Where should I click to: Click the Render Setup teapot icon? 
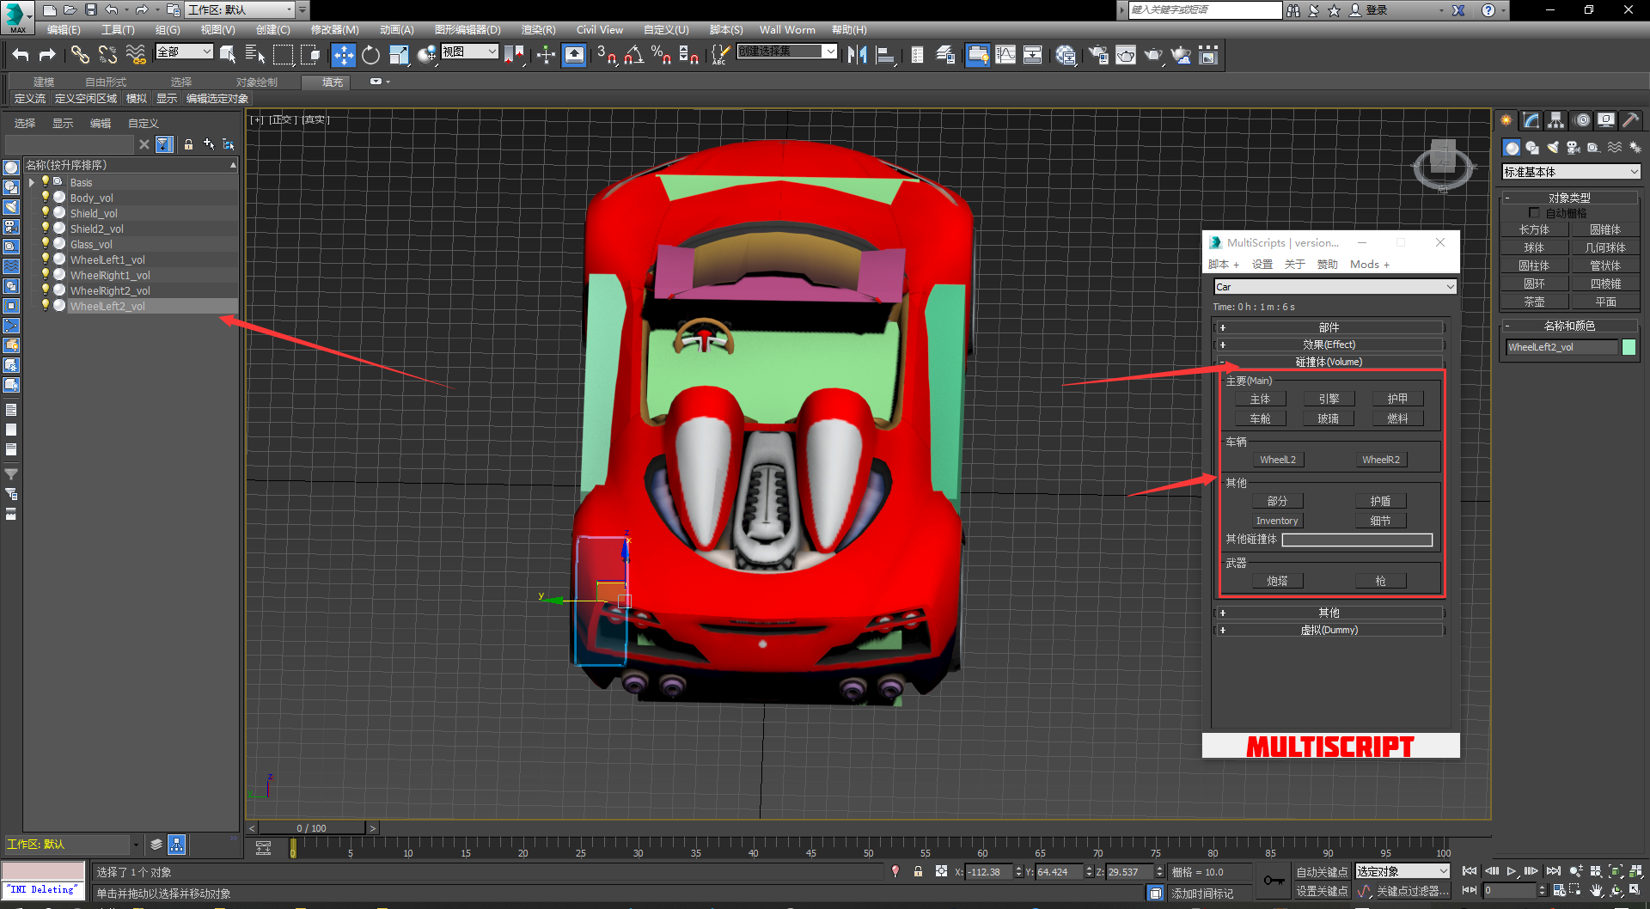(1097, 55)
